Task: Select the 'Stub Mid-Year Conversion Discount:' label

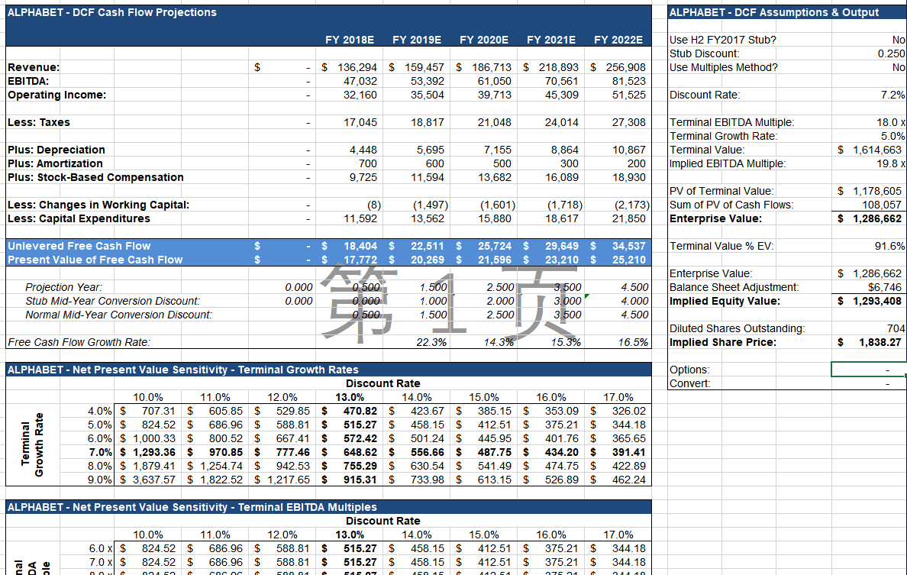Action: (x=112, y=301)
